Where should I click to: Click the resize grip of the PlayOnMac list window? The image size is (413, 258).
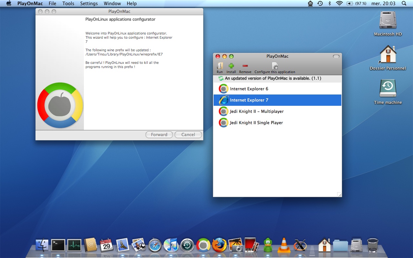(339, 194)
